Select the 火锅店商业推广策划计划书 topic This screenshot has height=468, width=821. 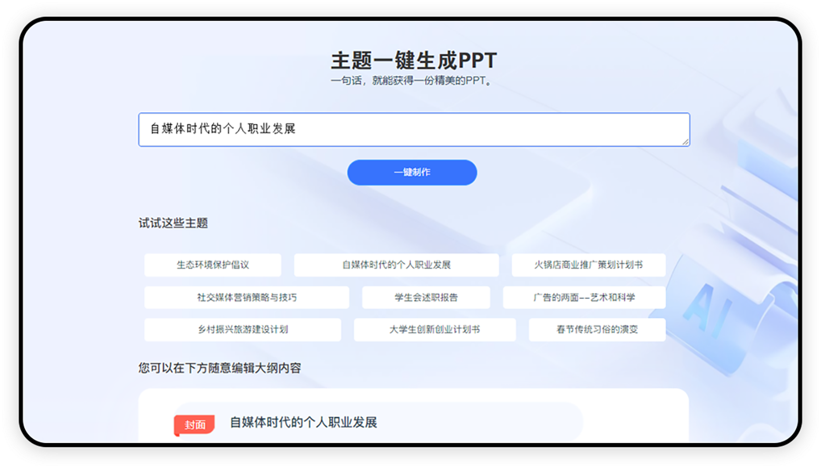588,265
